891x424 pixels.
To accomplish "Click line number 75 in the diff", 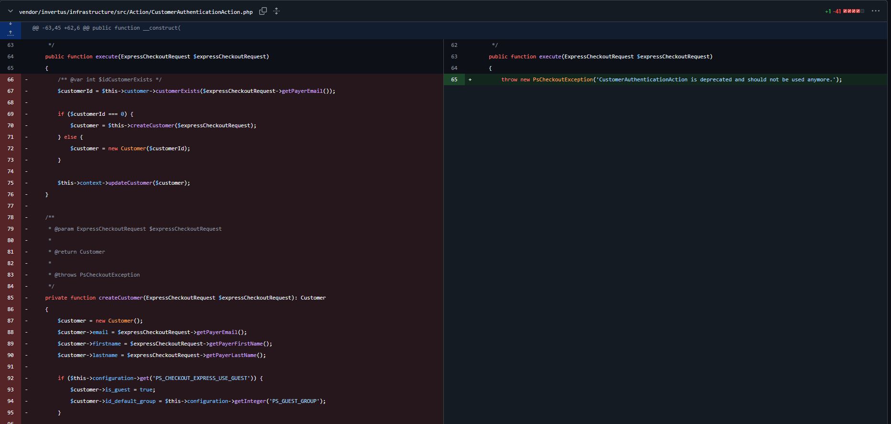I will point(11,183).
